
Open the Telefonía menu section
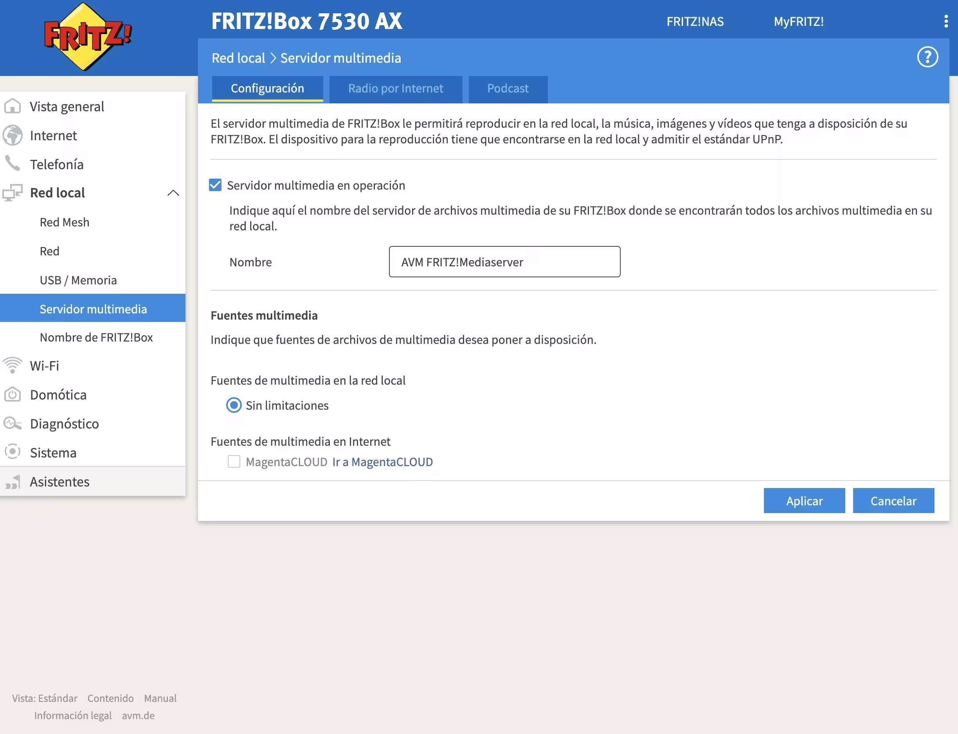pyautogui.click(x=92, y=164)
